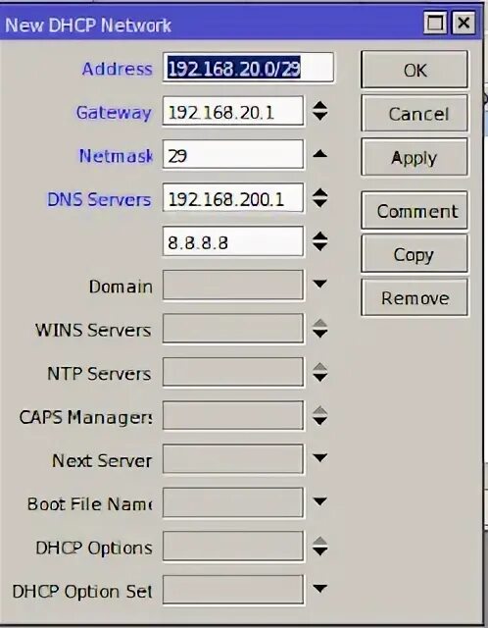
Task: Expand the Boot File Name field
Action: coord(320,501)
